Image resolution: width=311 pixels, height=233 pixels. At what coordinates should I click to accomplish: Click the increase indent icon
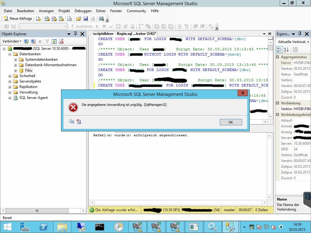[x=203, y=26]
